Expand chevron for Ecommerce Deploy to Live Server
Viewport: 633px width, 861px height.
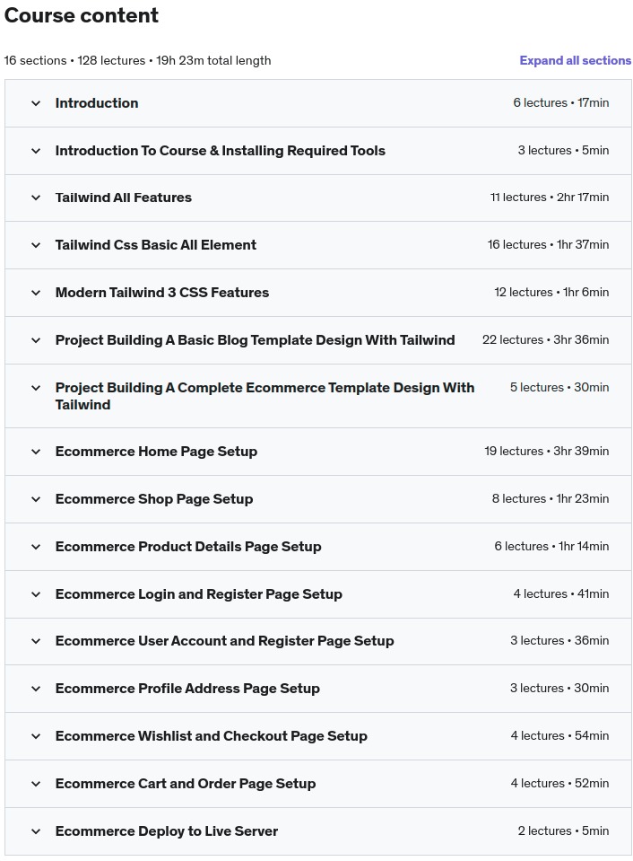pos(36,831)
